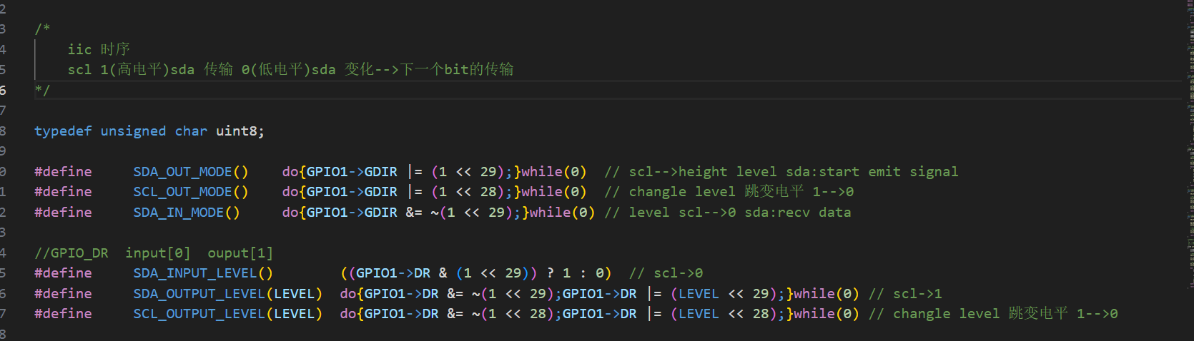Screen dimensions: 1194x341
Task: Click the 'uint8;' type name
Action: coord(240,131)
